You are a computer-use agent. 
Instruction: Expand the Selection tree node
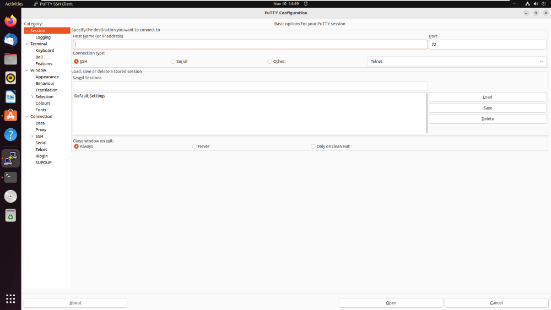click(33, 97)
